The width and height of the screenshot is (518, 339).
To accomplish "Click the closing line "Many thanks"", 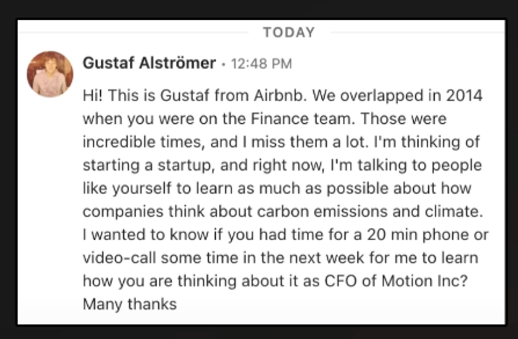I will 129,304.
